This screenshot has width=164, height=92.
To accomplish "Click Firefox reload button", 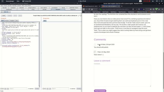I will (89, 9).
